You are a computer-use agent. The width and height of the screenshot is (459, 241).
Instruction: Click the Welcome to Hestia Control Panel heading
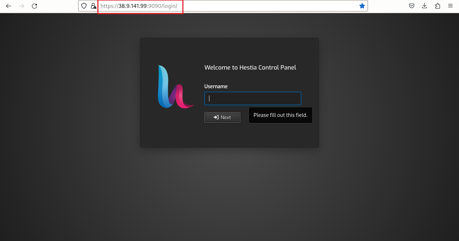[250, 67]
